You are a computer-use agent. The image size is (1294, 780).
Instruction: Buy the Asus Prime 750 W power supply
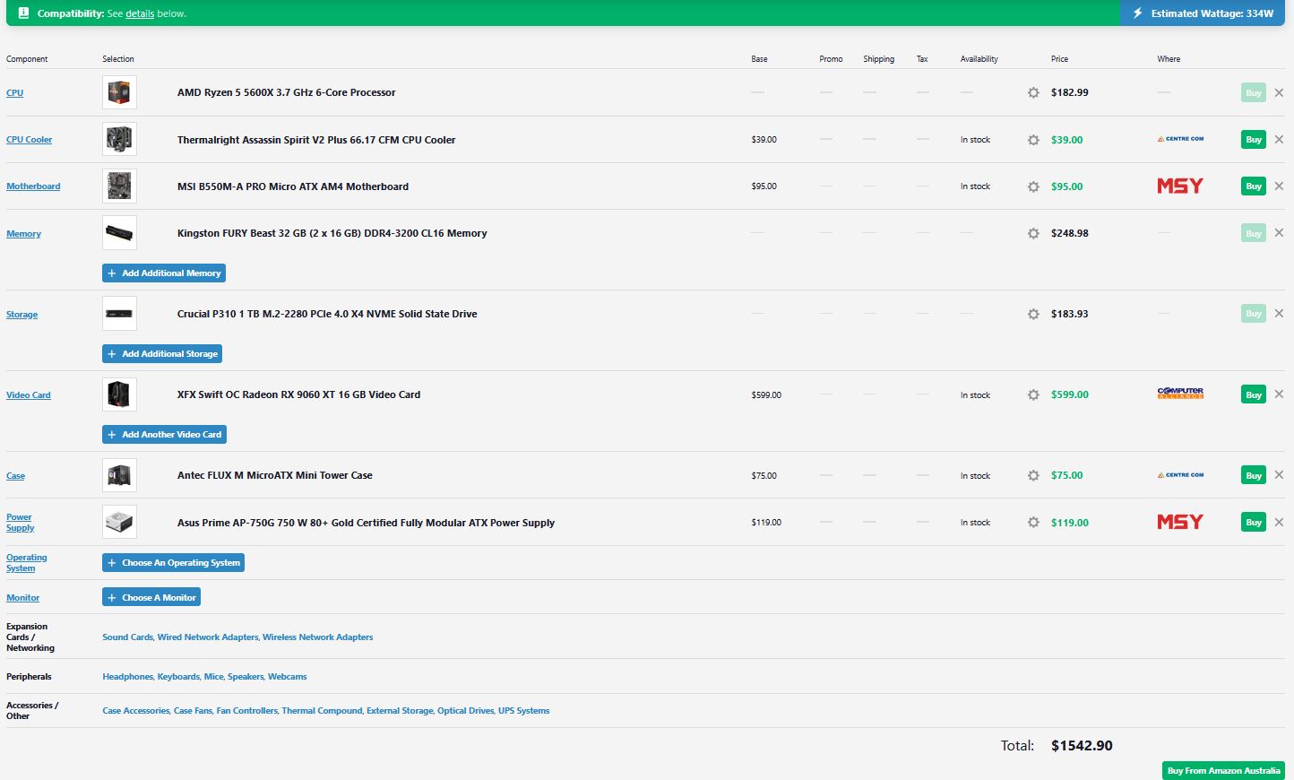(x=1254, y=522)
